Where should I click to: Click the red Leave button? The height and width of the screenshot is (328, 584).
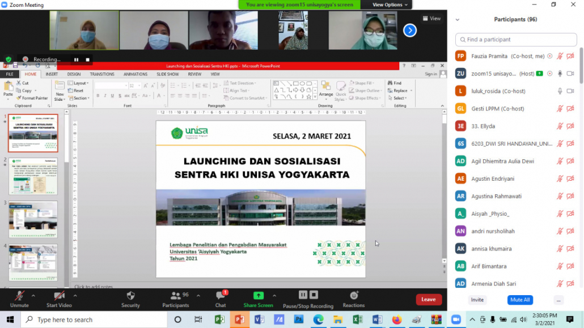click(x=429, y=300)
